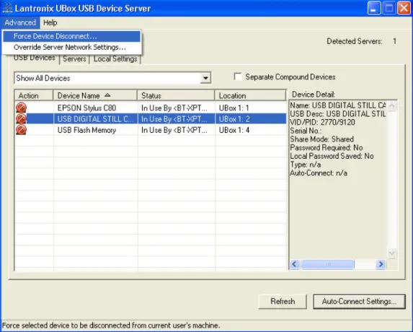This screenshot has height=332, width=413.
Task: Click the VID/PID: 2770/9120 detail line
Action: coord(322,123)
